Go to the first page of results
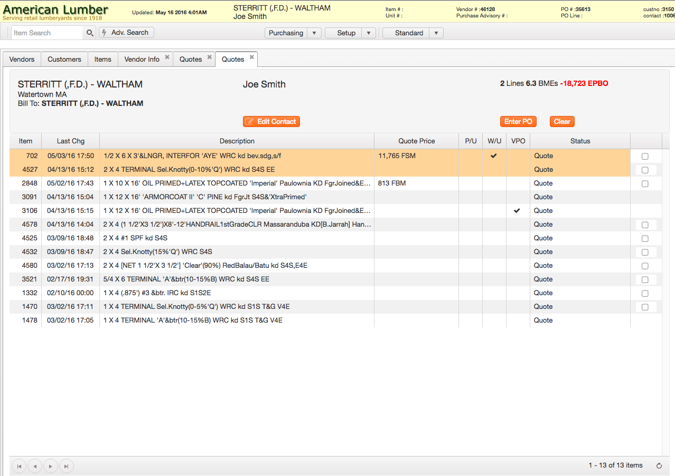 point(20,466)
